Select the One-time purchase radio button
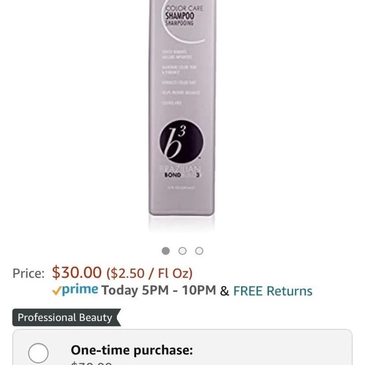Viewport: 365px width, 365px height. tap(38, 353)
